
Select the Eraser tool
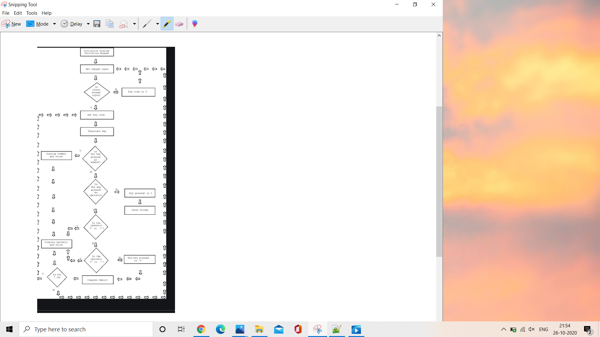tap(179, 24)
